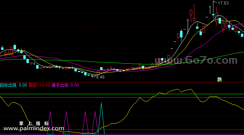Click the first magenta spike signal

point(50,123)
